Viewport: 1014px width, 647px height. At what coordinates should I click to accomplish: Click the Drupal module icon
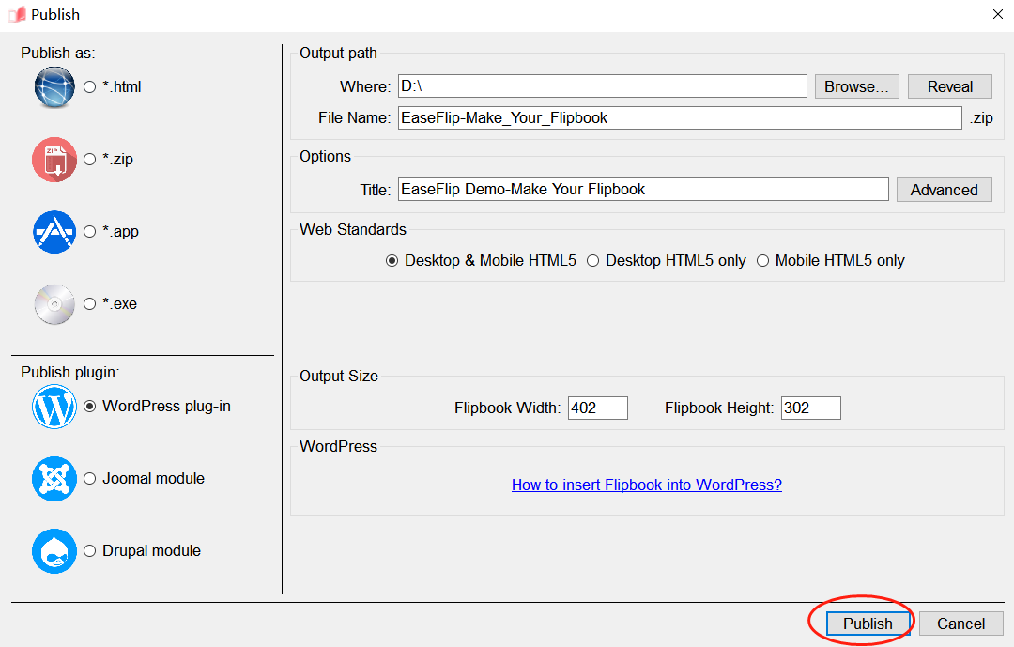(54, 551)
